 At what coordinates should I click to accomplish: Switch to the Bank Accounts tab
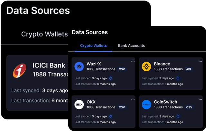(x=131, y=45)
